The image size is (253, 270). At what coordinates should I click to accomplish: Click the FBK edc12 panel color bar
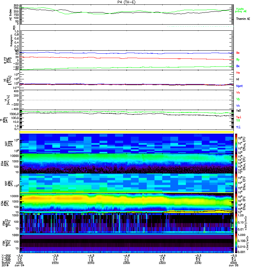236,223
